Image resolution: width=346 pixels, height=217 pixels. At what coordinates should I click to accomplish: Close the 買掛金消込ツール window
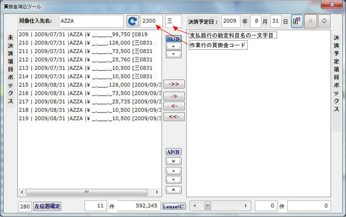point(332,4)
